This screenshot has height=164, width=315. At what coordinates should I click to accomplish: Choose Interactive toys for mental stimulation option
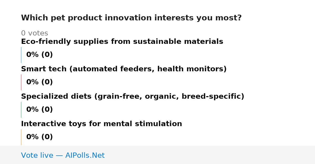coord(102,124)
